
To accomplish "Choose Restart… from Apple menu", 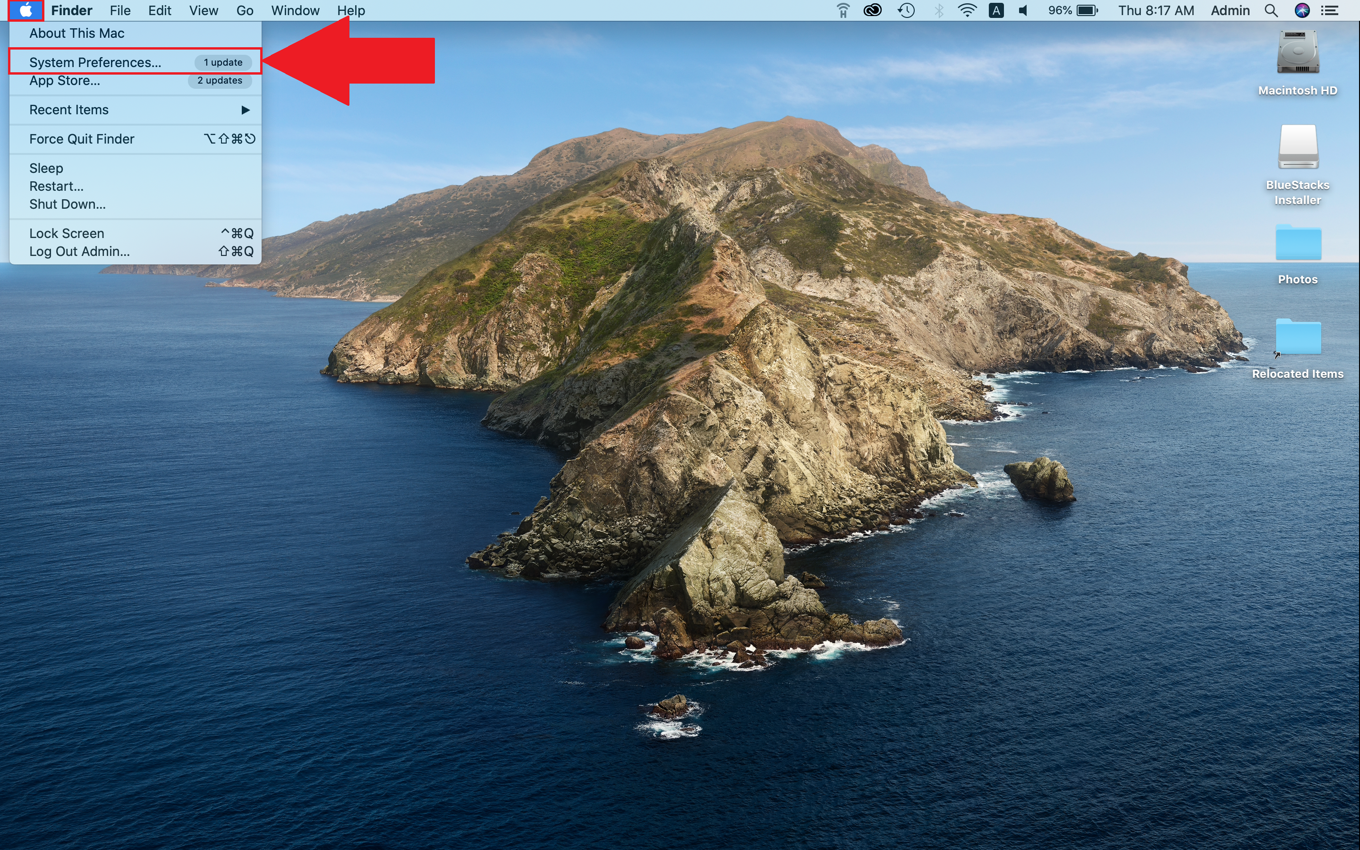I will 136,186.
